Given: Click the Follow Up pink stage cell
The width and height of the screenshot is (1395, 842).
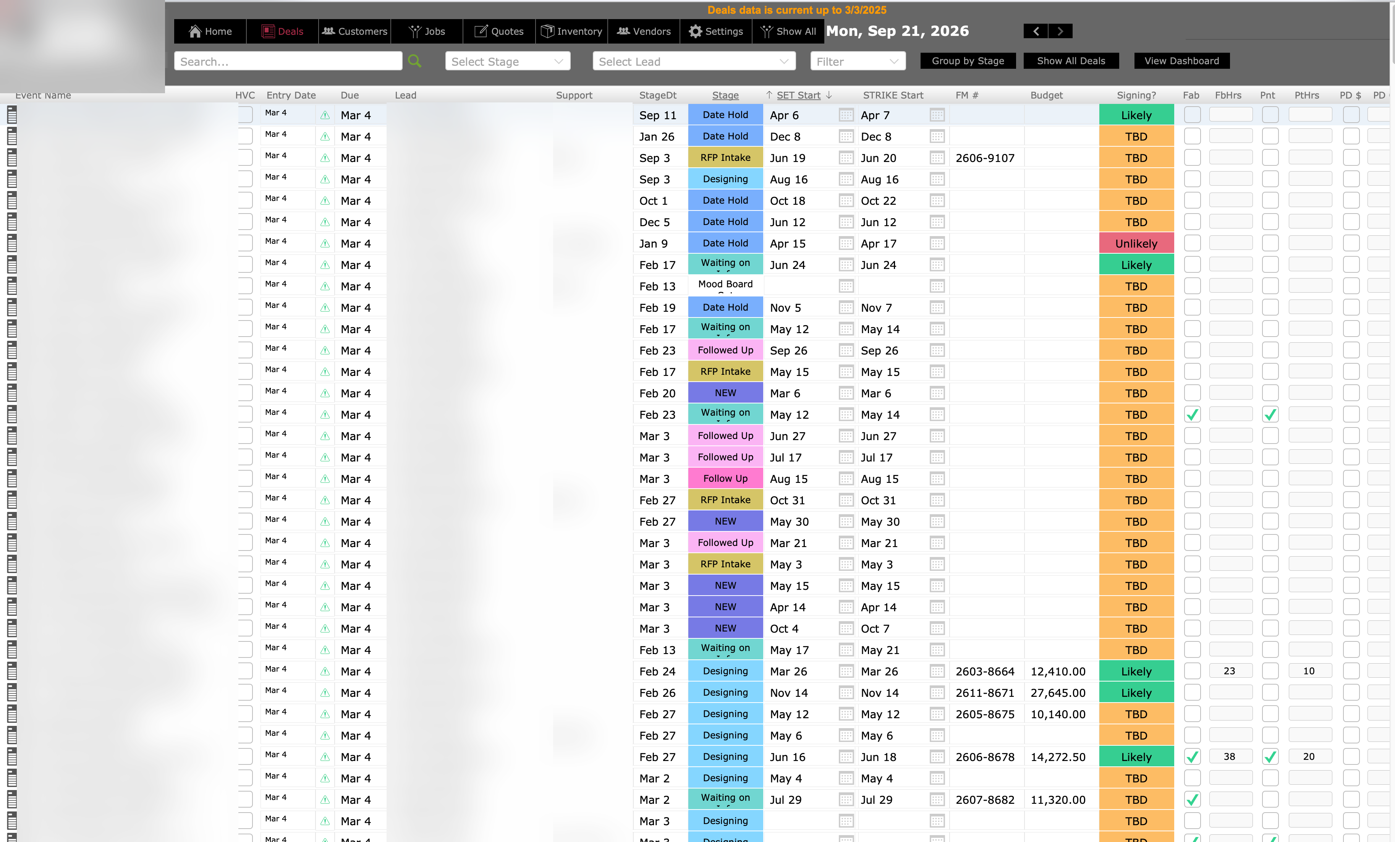Looking at the screenshot, I should point(725,478).
